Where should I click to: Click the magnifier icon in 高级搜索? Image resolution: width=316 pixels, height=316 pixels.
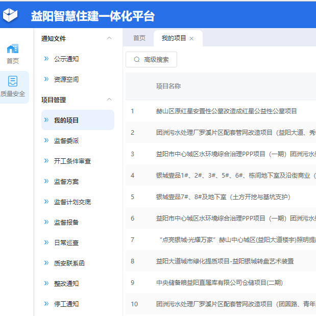136,60
